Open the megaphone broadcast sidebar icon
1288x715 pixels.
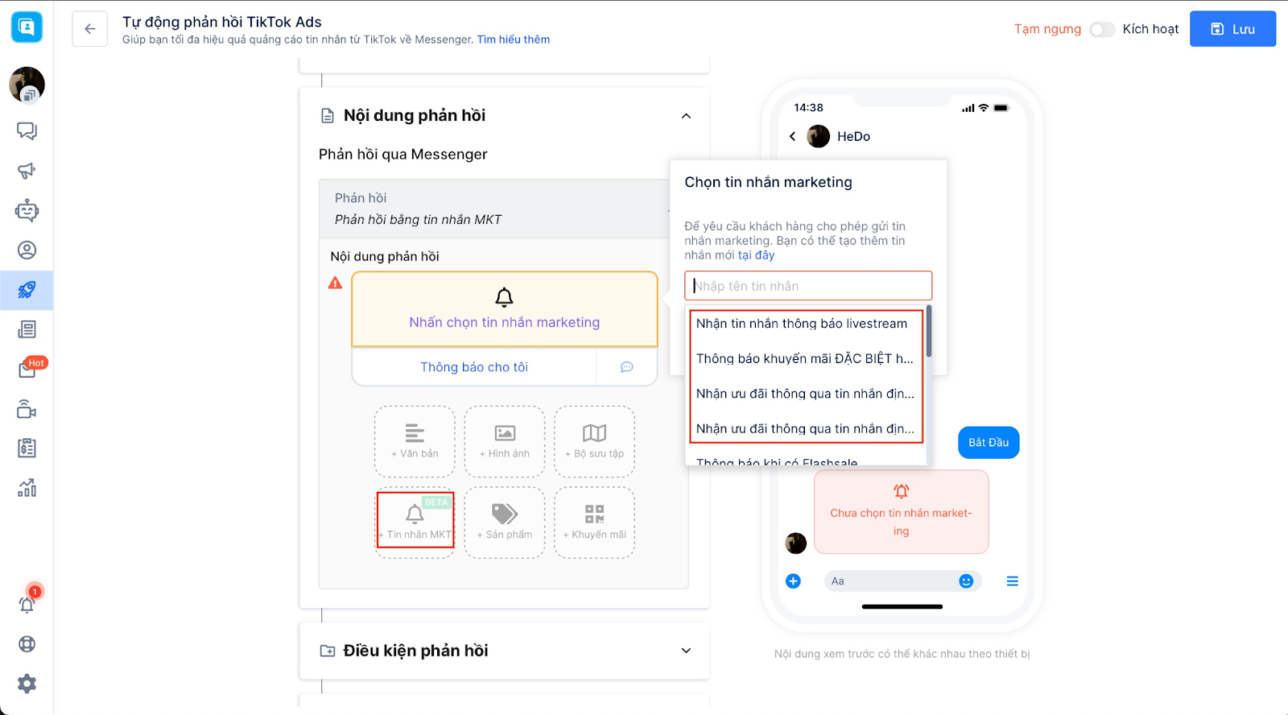pos(27,171)
